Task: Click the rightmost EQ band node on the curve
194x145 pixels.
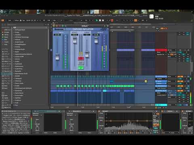Action: pyautogui.click(x=147, y=121)
